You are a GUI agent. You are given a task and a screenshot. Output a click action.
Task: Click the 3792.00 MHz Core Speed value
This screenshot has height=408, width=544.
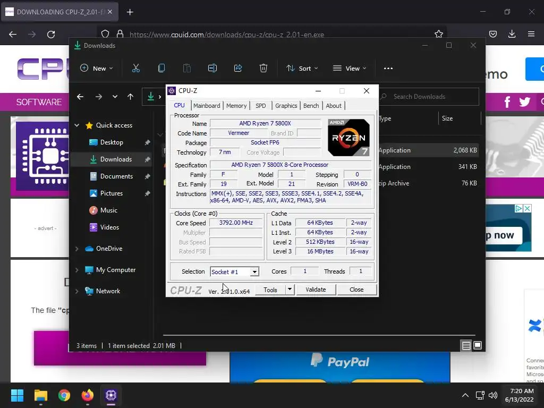click(x=236, y=223)
